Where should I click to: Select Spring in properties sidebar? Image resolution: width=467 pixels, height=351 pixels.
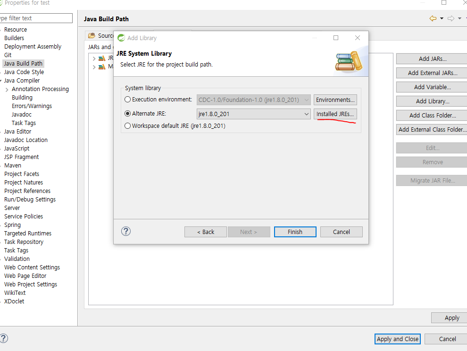[12, 225]
